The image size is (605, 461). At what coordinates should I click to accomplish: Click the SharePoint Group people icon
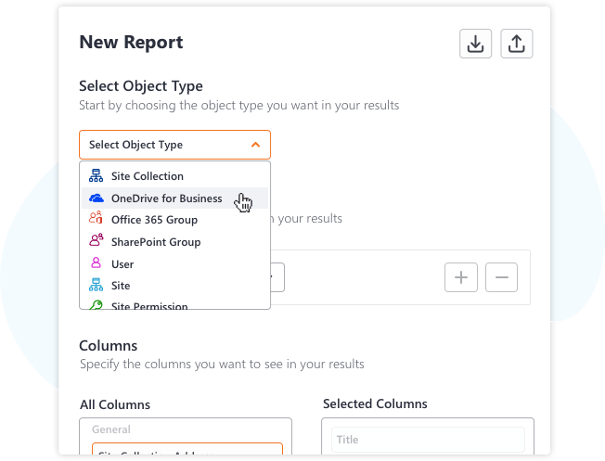[97, 239]
